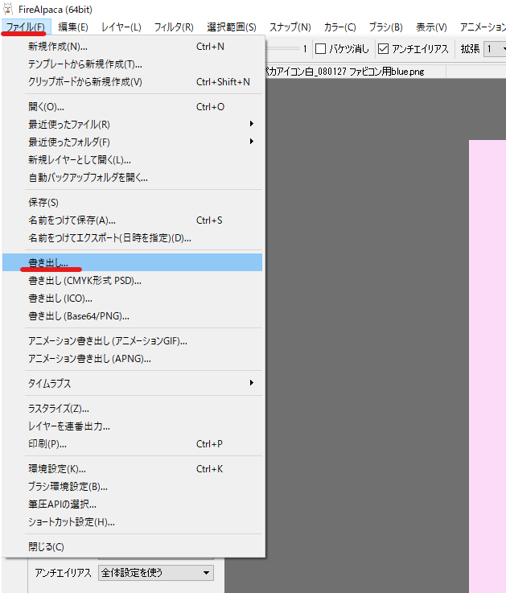This screenshot has height=593, width=506.
Task: Choose 名前をつけて保存(A)...
Action: point(132,220)
